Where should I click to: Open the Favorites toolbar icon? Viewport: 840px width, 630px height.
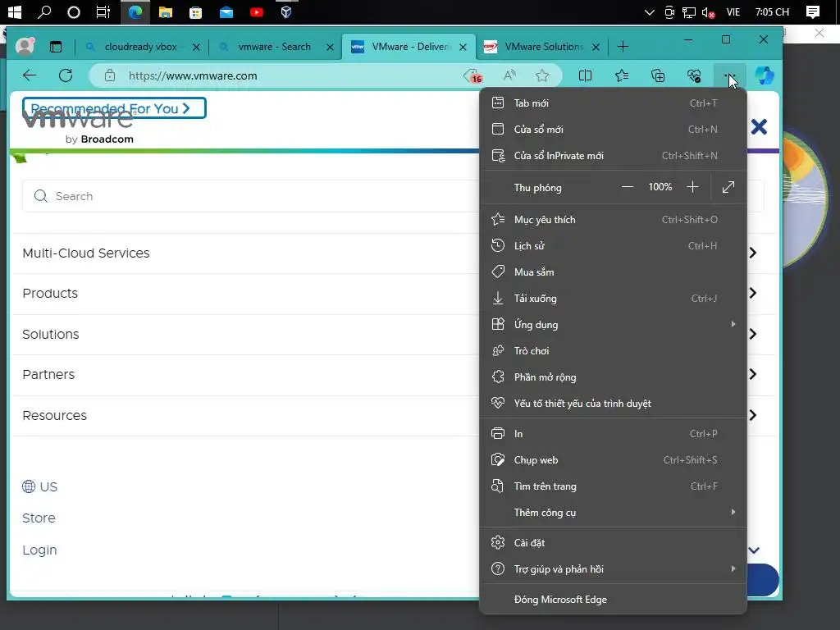pos(622,75)
